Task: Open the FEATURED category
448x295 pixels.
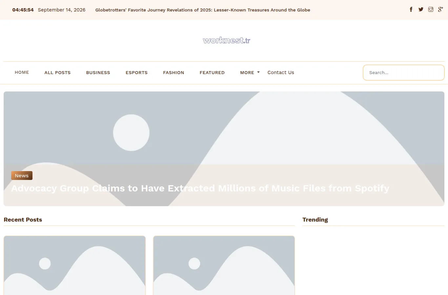Action: pyautogui.click(x=212, y=72)
